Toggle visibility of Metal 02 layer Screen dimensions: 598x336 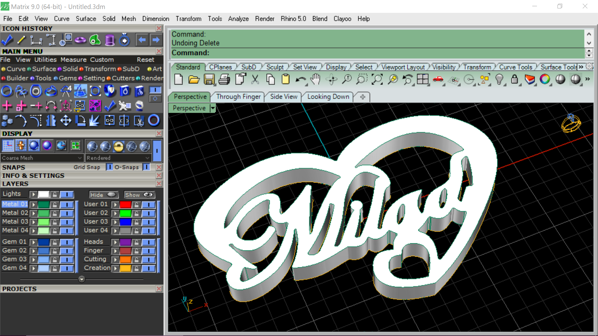pyautogui.click(x=67, y=213)
